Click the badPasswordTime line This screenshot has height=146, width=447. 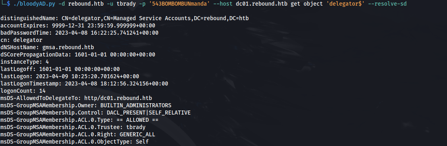click(x=79, y=33)
